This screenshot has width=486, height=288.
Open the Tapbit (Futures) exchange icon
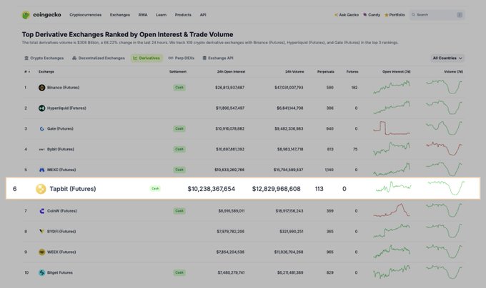[41, 189]
